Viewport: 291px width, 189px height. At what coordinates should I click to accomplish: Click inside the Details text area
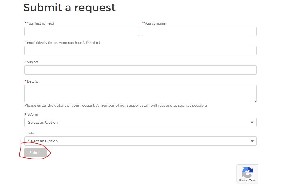pyautogui.click(x=140, y=93)
